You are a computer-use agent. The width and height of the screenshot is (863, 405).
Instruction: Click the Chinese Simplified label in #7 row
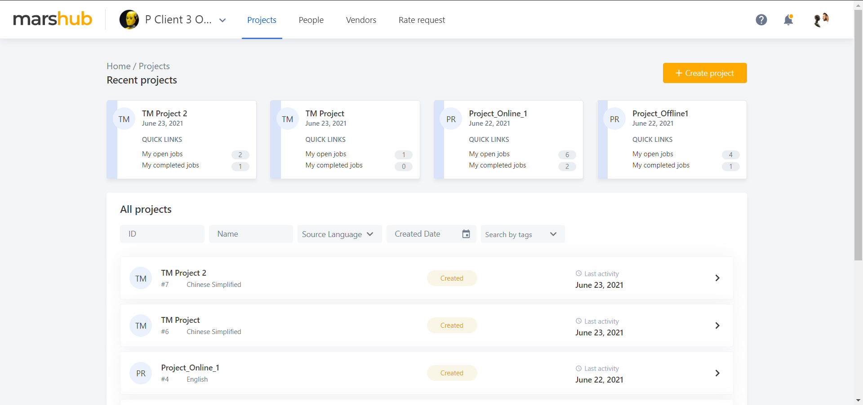[x=214, y=285]
